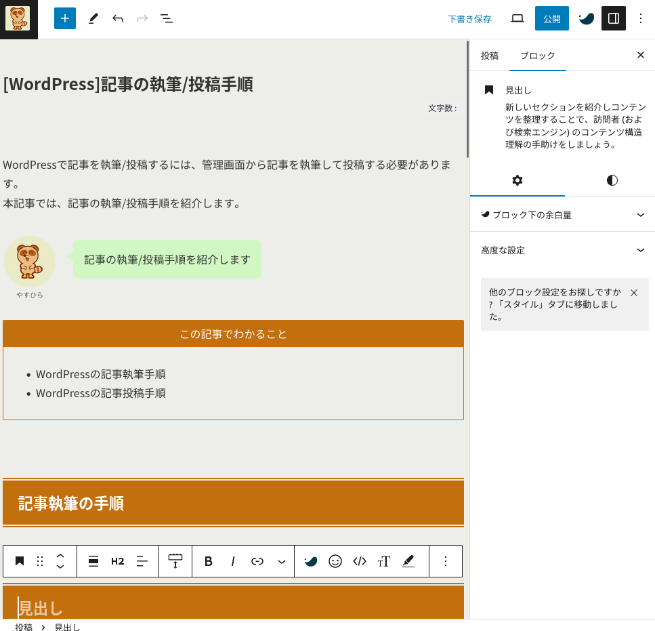Select the pencil edit tool
This screenshot has height=631, width=655.
click(x=93, y=18)
